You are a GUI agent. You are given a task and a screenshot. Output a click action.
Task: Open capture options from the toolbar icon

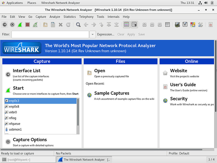tap(12, 25)
